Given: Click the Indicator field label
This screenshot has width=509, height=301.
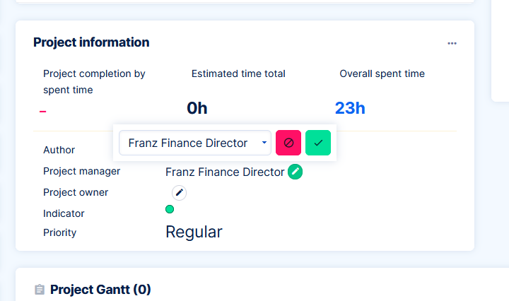Looking at the screenshot, I should (x=64, y=213).
